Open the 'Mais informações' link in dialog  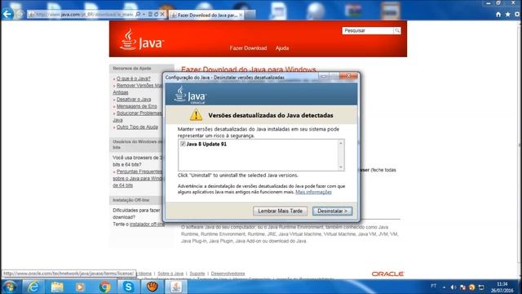point(313,192)
